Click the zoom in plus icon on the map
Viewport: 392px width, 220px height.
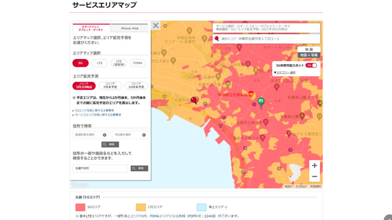click(315, 165)
